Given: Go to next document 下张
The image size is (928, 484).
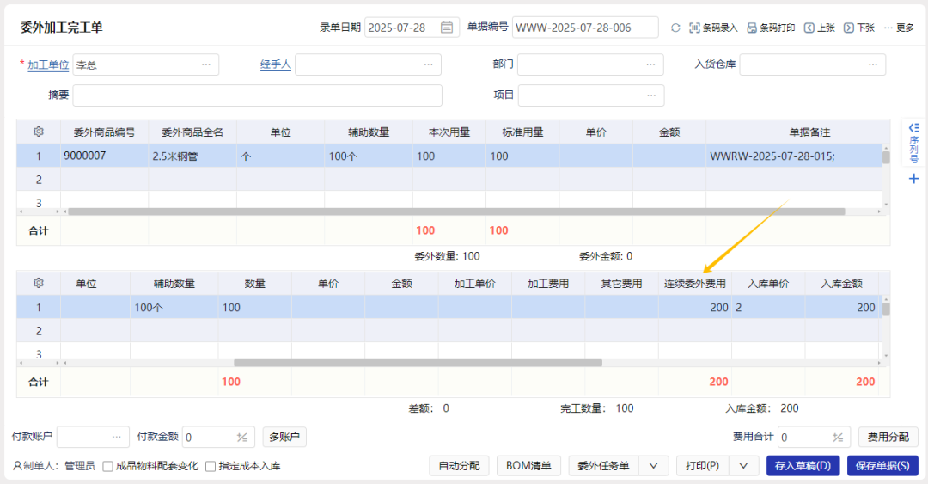Looking at the screenshot, I should 858,28.
